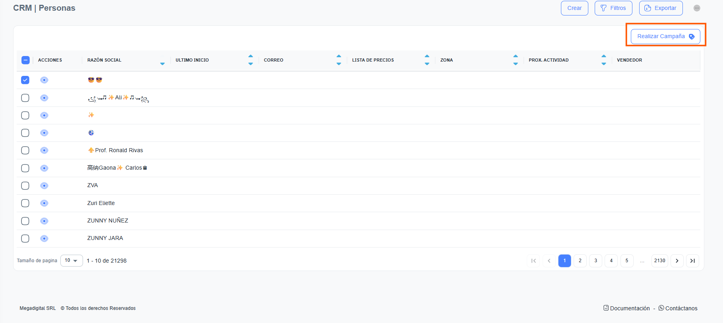
Task: Go to page 2
Action: [580, 261]
